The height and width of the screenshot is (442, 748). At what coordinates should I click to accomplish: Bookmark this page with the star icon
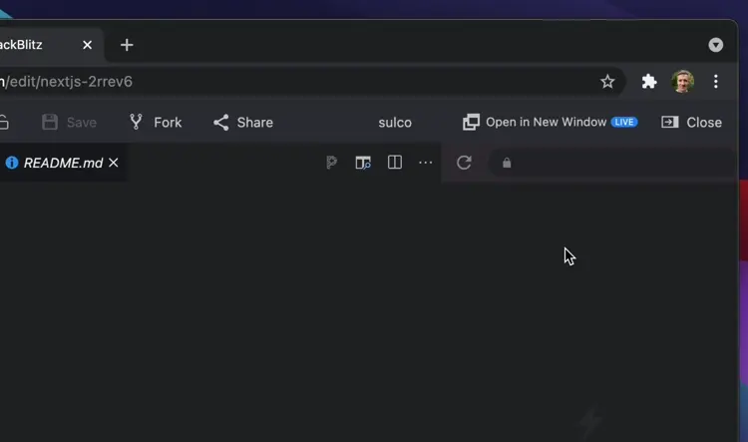click(x=607, y=82)
